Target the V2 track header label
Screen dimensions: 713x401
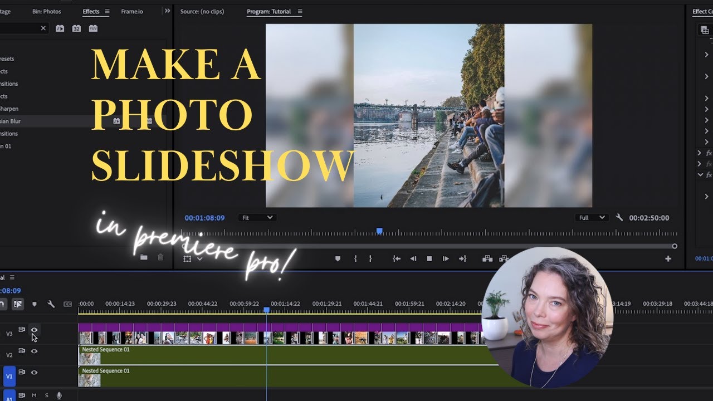click(x=9, y=355)
